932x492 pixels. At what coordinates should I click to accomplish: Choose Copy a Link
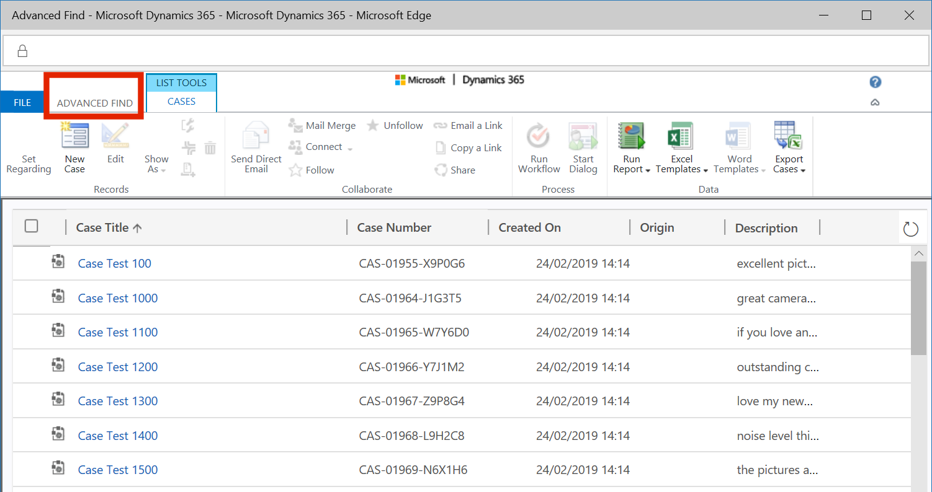(468, 147)
